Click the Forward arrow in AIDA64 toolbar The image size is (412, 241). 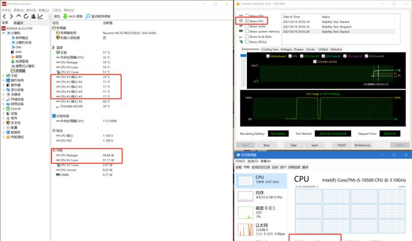pos(11,16)
